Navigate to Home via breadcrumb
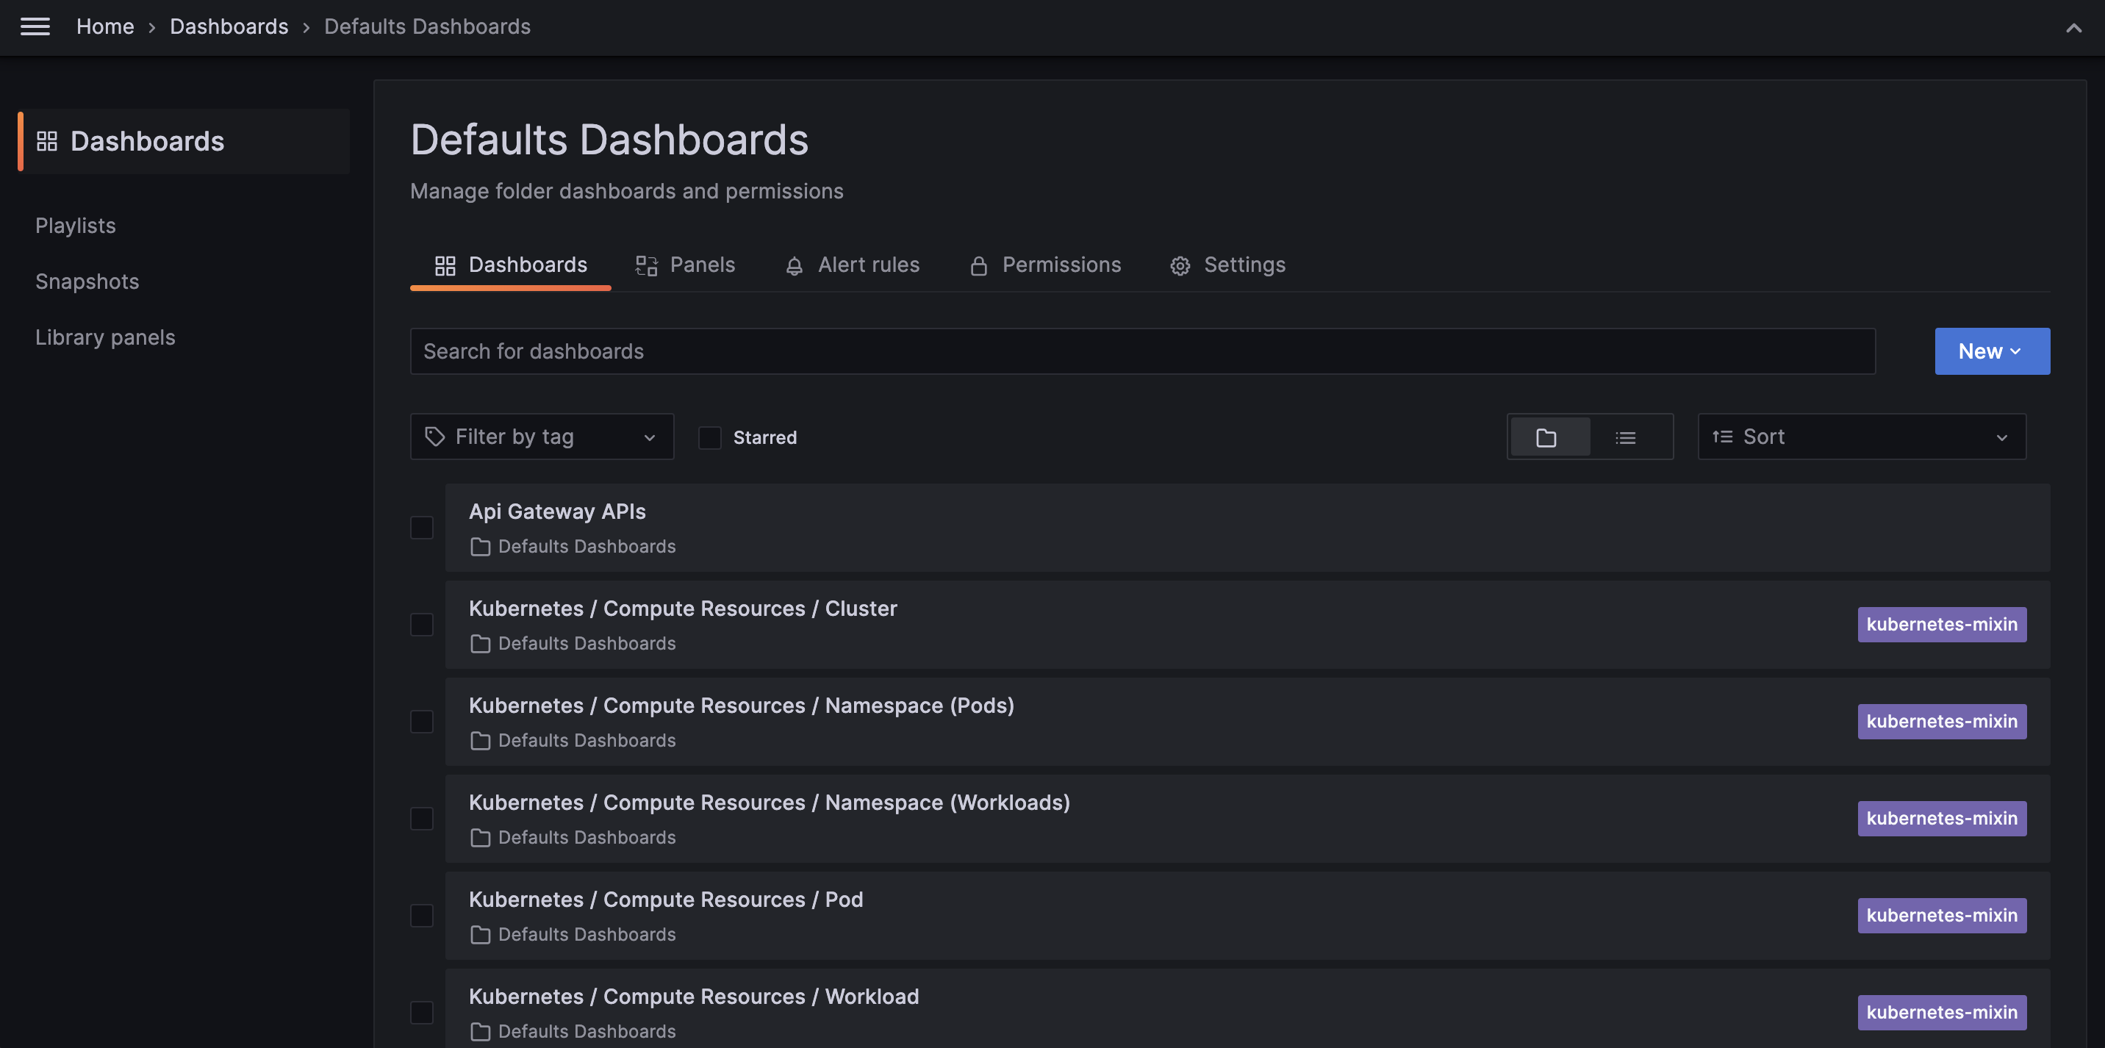 coord(104,26)
